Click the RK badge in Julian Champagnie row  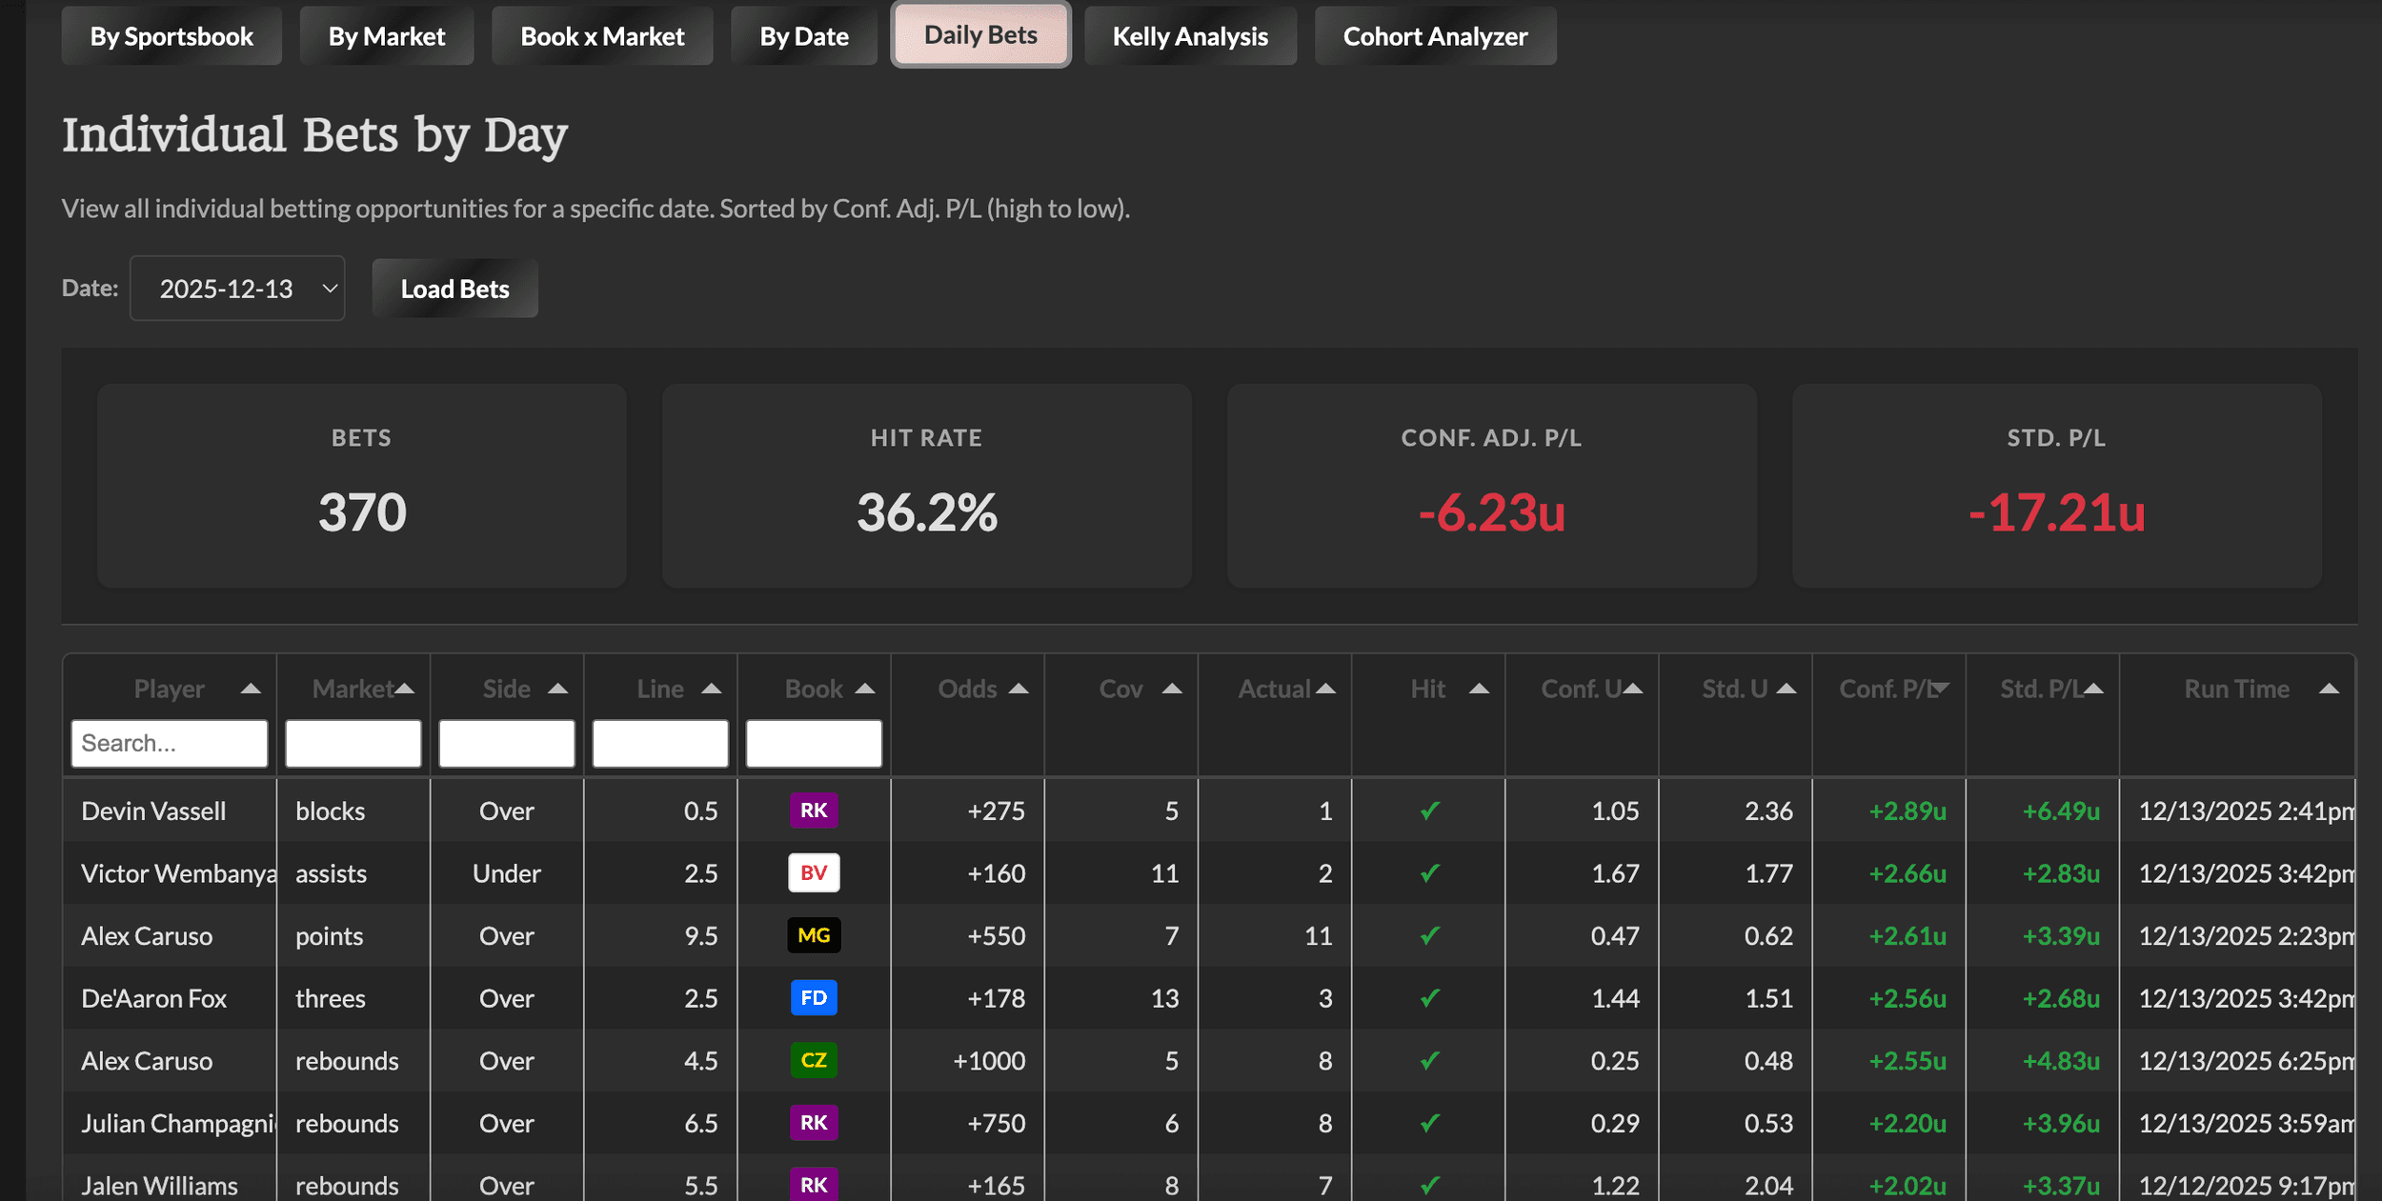813,1122
